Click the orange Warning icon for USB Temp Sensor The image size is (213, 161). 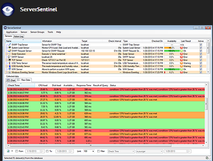click(x=182, y=63)
